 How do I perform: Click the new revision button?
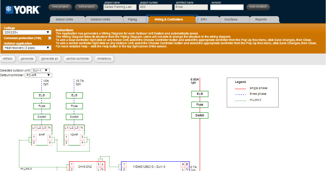click(258, 7)
